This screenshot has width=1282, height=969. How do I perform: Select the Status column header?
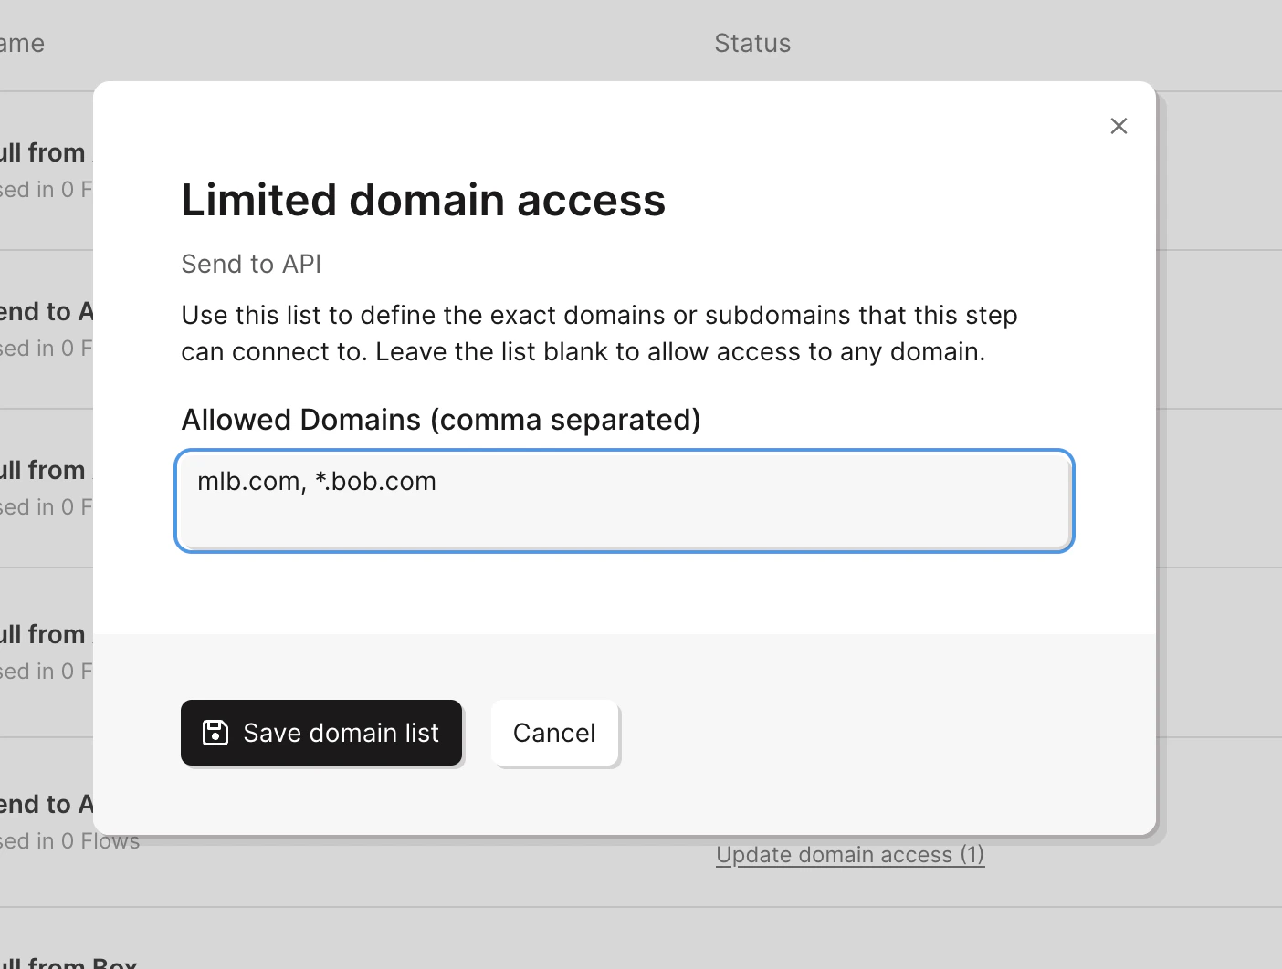point(752,43)
